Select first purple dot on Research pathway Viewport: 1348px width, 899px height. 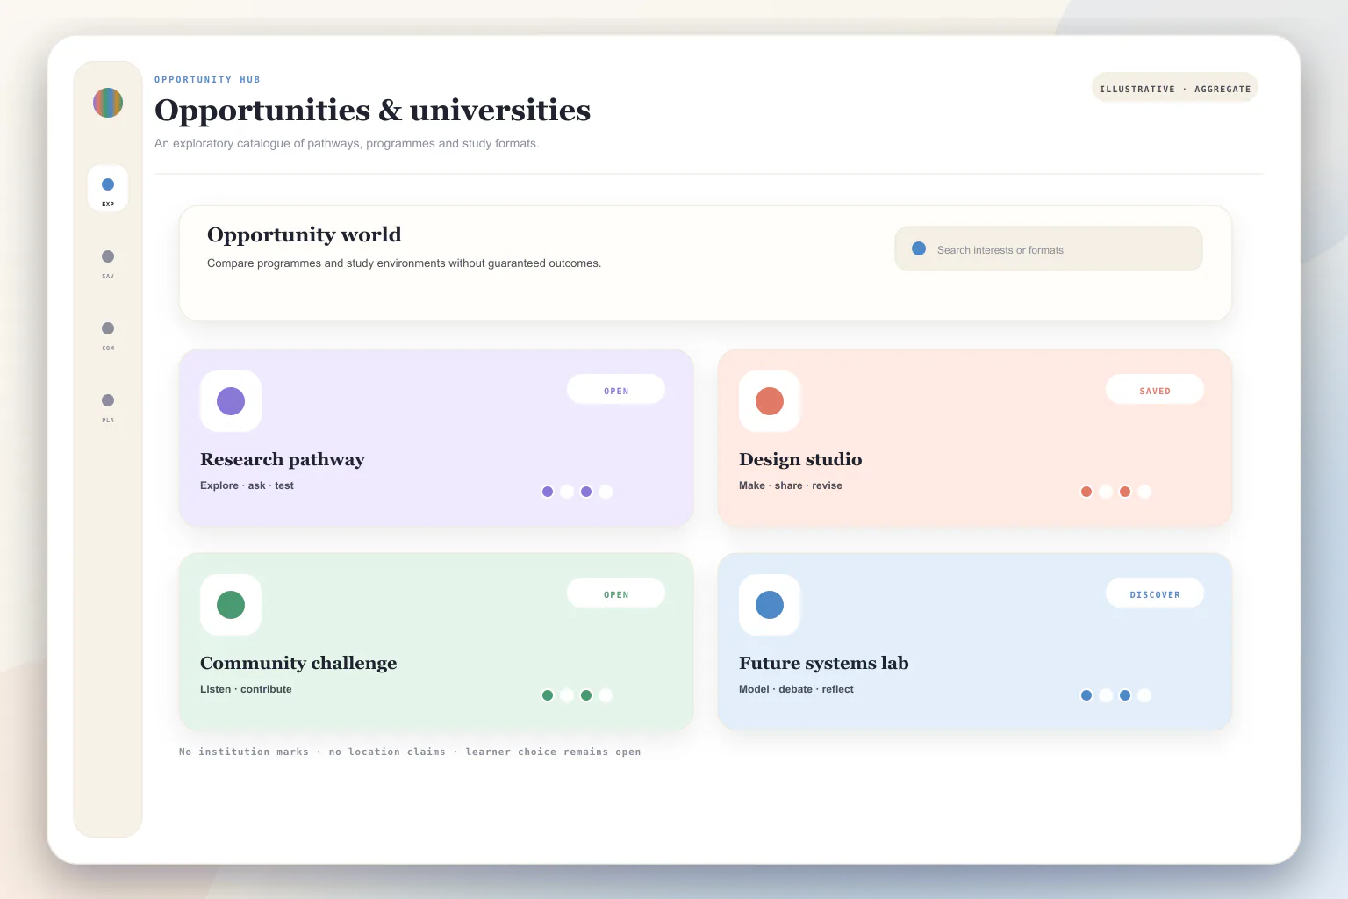(x=548, y=492)
